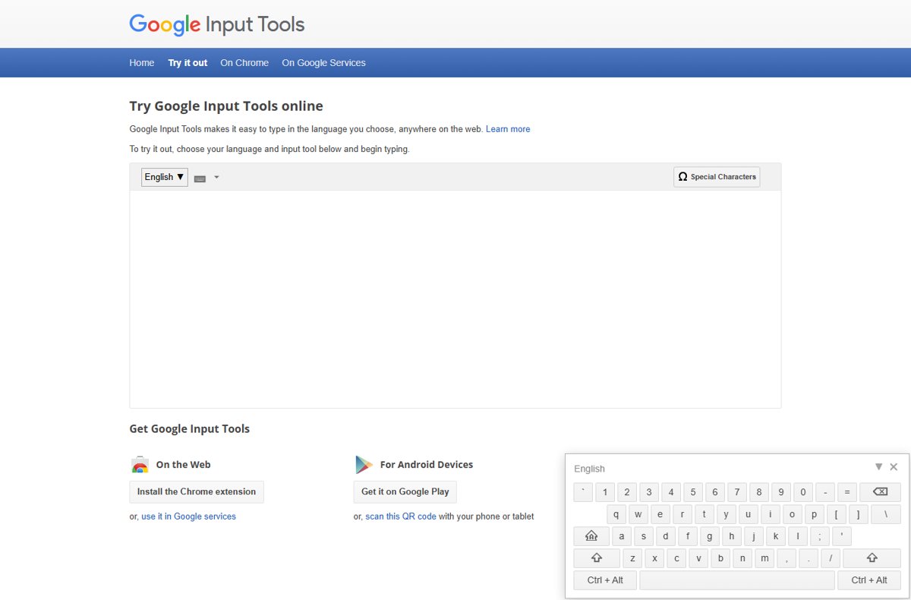Open On Google Services page
911x600 pixels.
coord(323,63)
